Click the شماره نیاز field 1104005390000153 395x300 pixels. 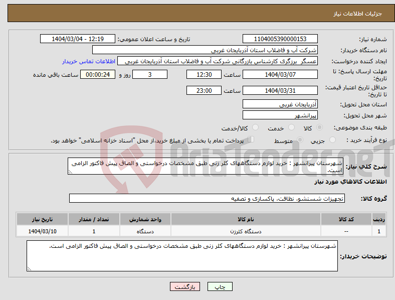[280, 39]
